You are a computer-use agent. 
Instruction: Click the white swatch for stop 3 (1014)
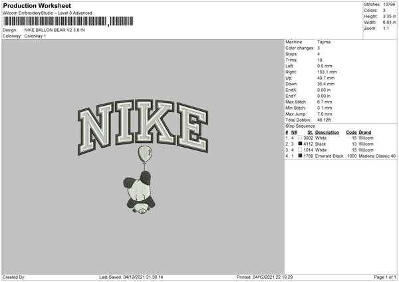tap(300, 150)
